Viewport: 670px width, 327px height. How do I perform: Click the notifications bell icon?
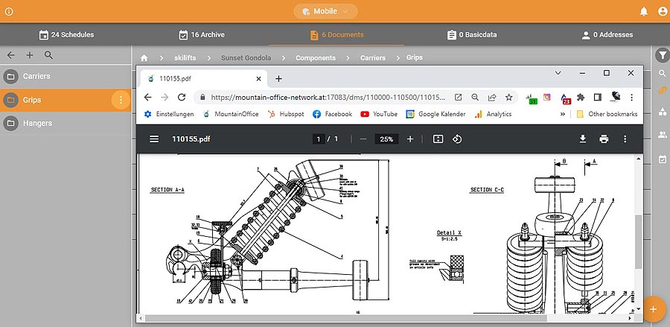click(644, 11)
